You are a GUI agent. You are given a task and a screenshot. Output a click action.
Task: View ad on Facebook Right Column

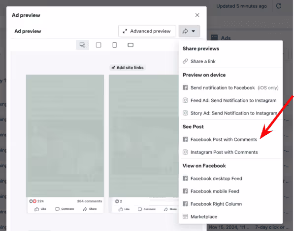(216, 204)
